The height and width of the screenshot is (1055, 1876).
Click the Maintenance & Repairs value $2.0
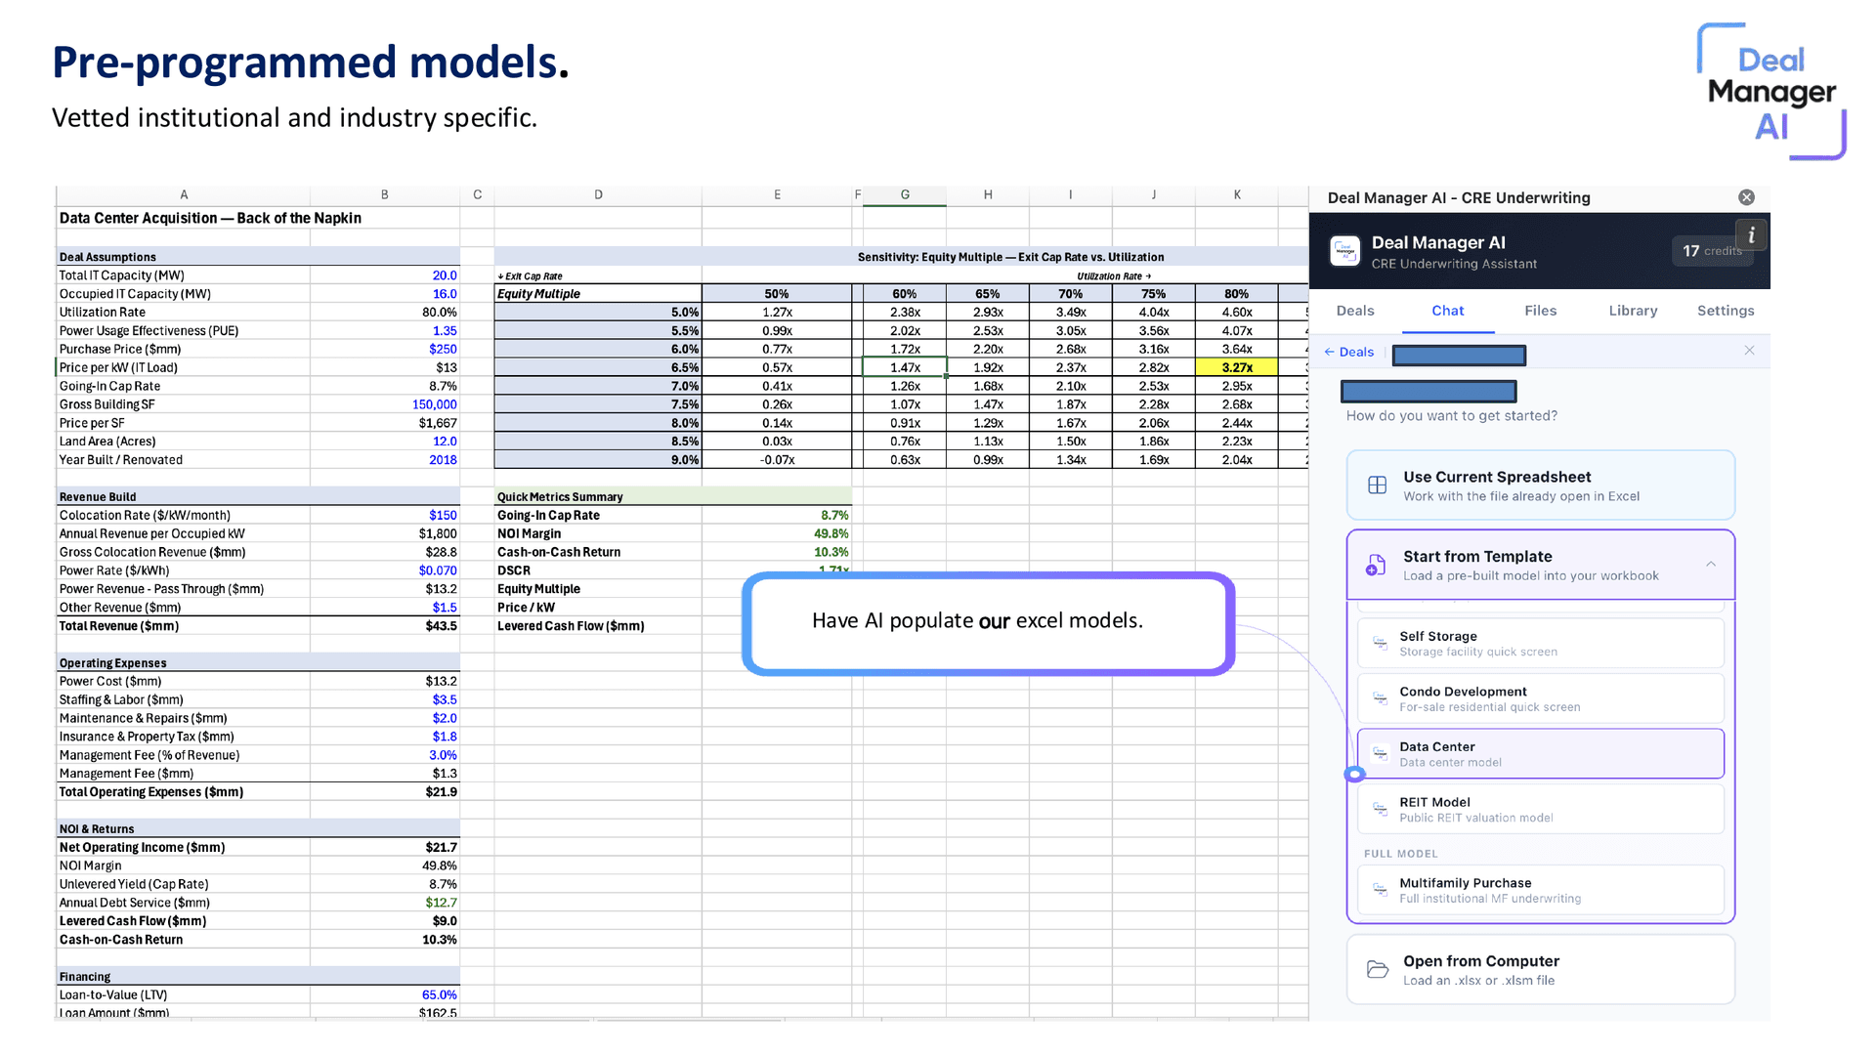coord(385,718)
